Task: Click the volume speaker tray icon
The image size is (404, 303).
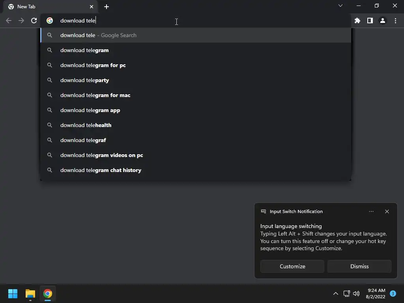Action: (x=356, y=294)
